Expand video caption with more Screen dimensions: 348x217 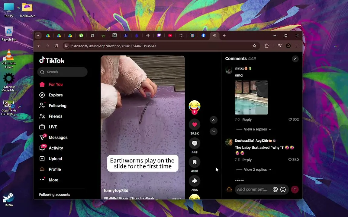tap(176, 198)
